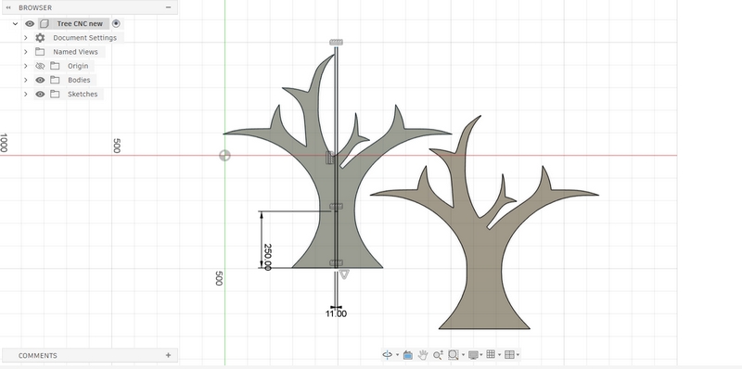Click the component icon beside Tree CNC new
Image resolution: width=742 pixels, height=369 pixels.
pos(44,24)
